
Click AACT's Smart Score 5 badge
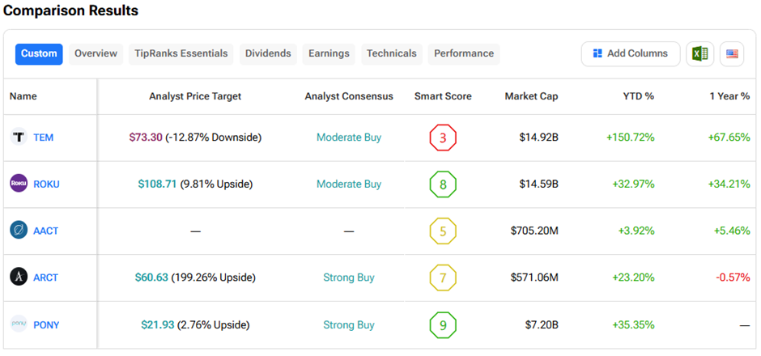click(443, 231)
